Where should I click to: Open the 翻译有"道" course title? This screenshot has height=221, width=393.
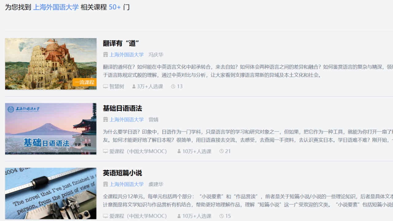(121, 43)
